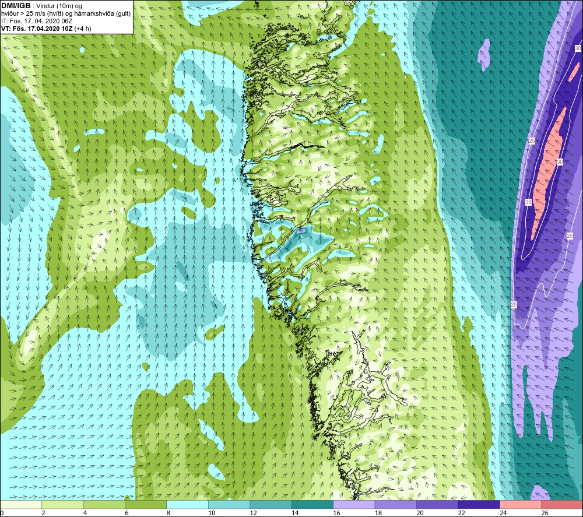The image size is (583, 517).
Task: Click the legend scale label 16
Action: [x=336, y=513]
